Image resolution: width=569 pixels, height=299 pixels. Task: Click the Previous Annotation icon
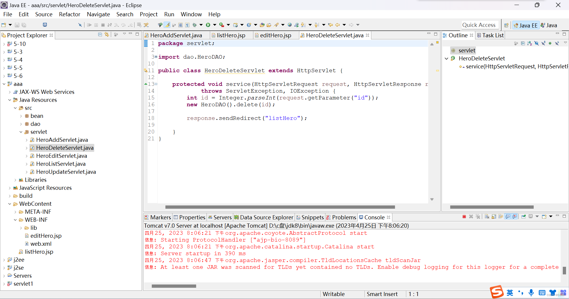click(x=317, y=25)
